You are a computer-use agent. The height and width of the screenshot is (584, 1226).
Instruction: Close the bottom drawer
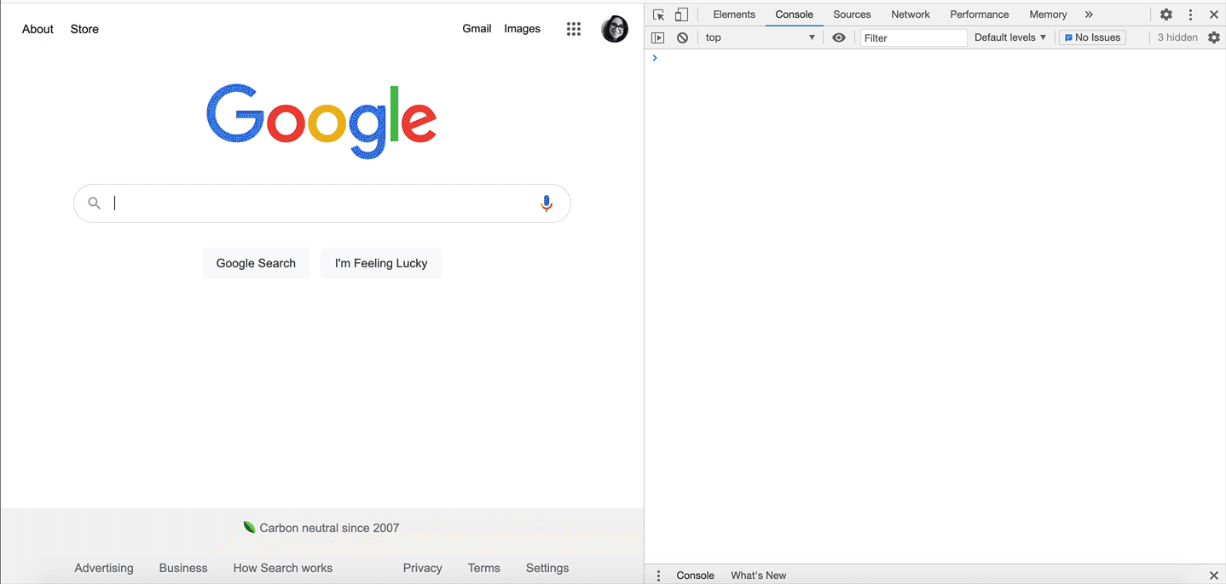click(x=1214, y=575)
